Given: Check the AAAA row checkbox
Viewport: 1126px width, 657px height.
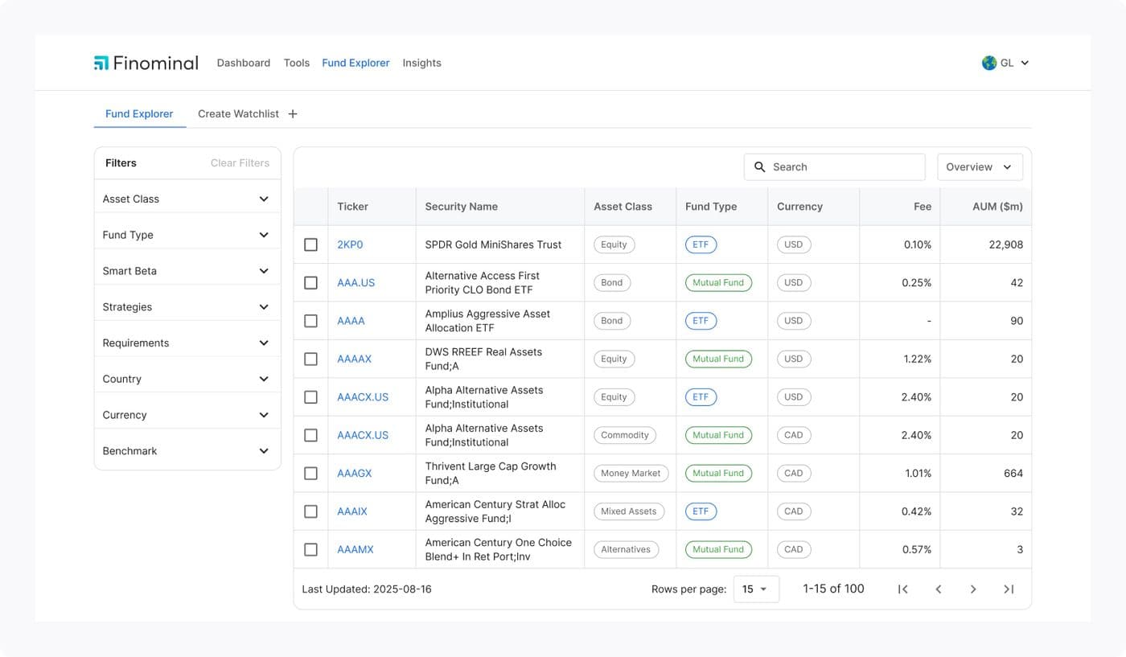Looking at the screenshot, I should tap(310, 321).
